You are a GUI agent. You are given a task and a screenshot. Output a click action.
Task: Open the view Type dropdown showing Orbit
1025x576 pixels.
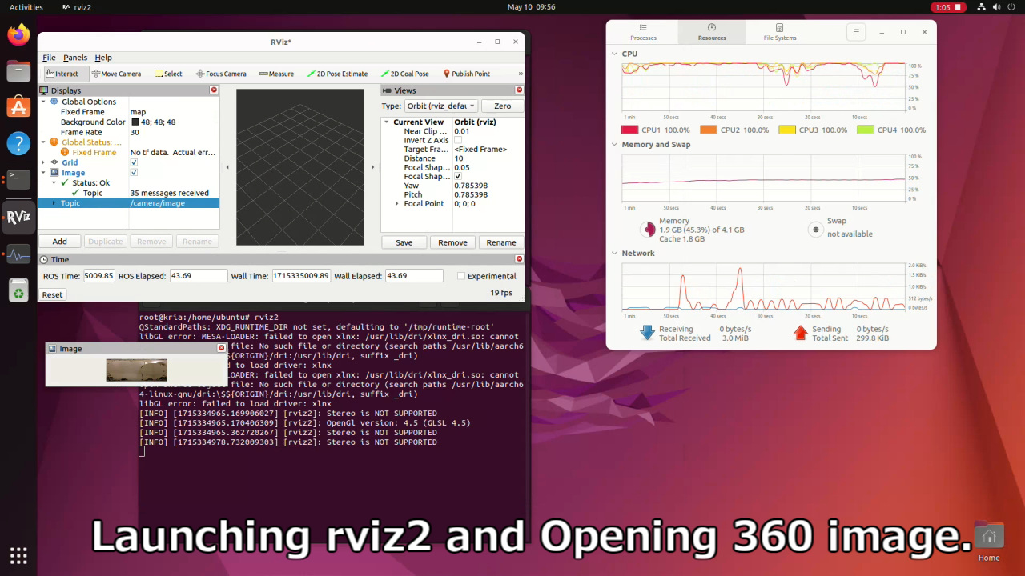(x=440, y=106)
